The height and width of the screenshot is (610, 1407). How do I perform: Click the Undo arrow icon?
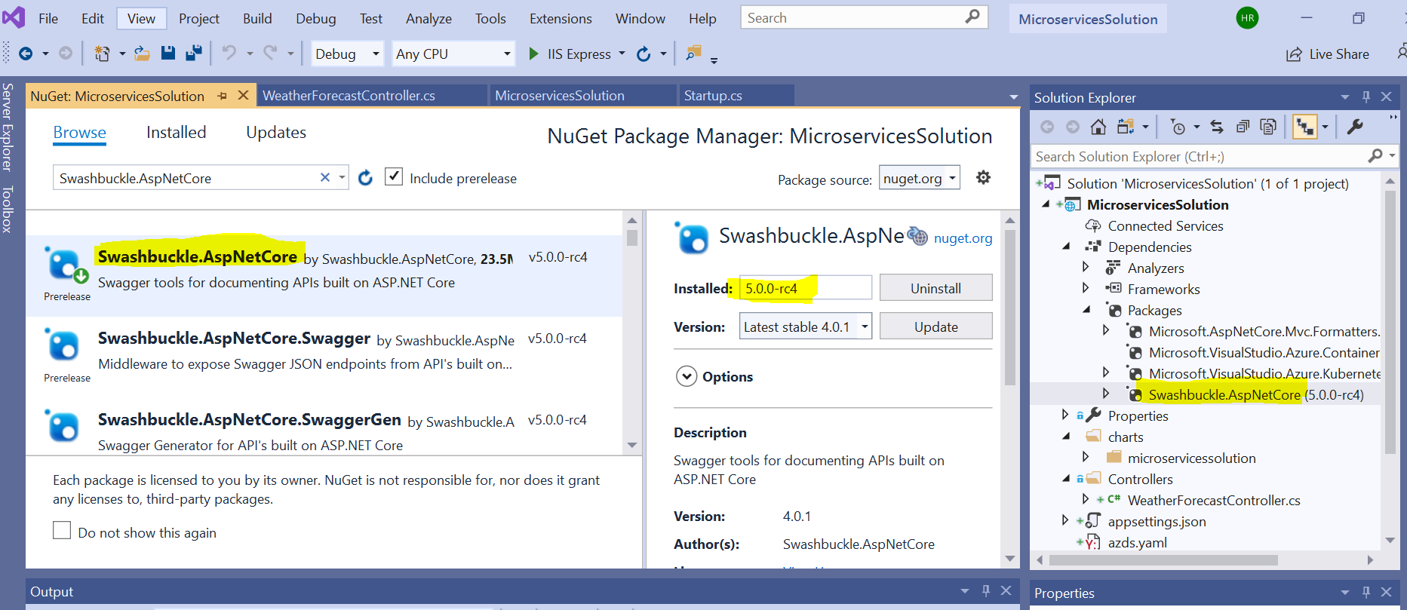point(229,53)
